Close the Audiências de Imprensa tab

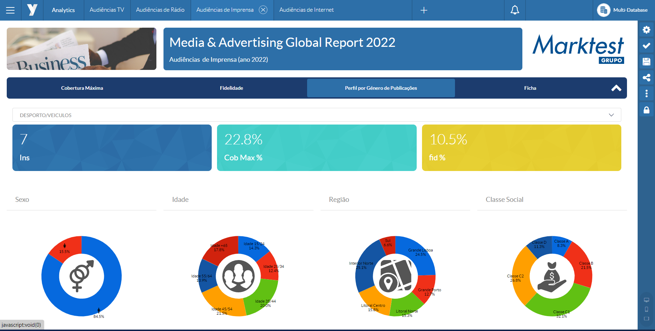coord(263,10)
